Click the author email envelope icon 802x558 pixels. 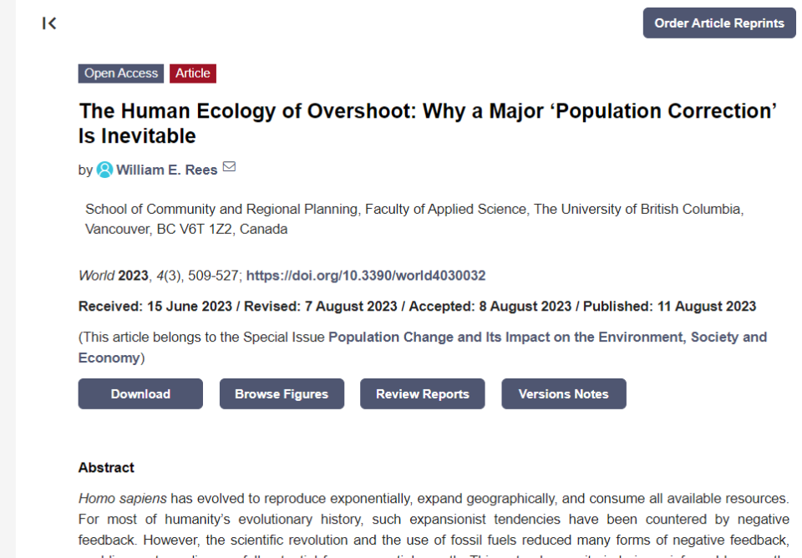pos(229,167)
